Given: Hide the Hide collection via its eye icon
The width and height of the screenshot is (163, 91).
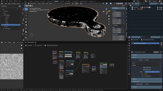Looking at the screenshot, I should (159, 9).
